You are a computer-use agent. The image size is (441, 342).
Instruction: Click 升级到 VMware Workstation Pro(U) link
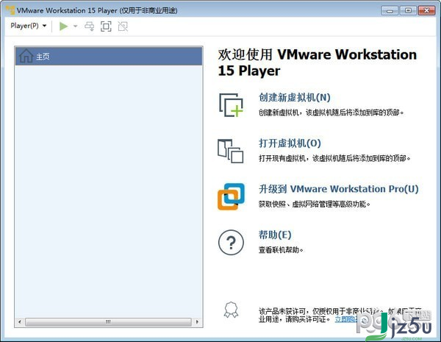click(x=339, y=189)
